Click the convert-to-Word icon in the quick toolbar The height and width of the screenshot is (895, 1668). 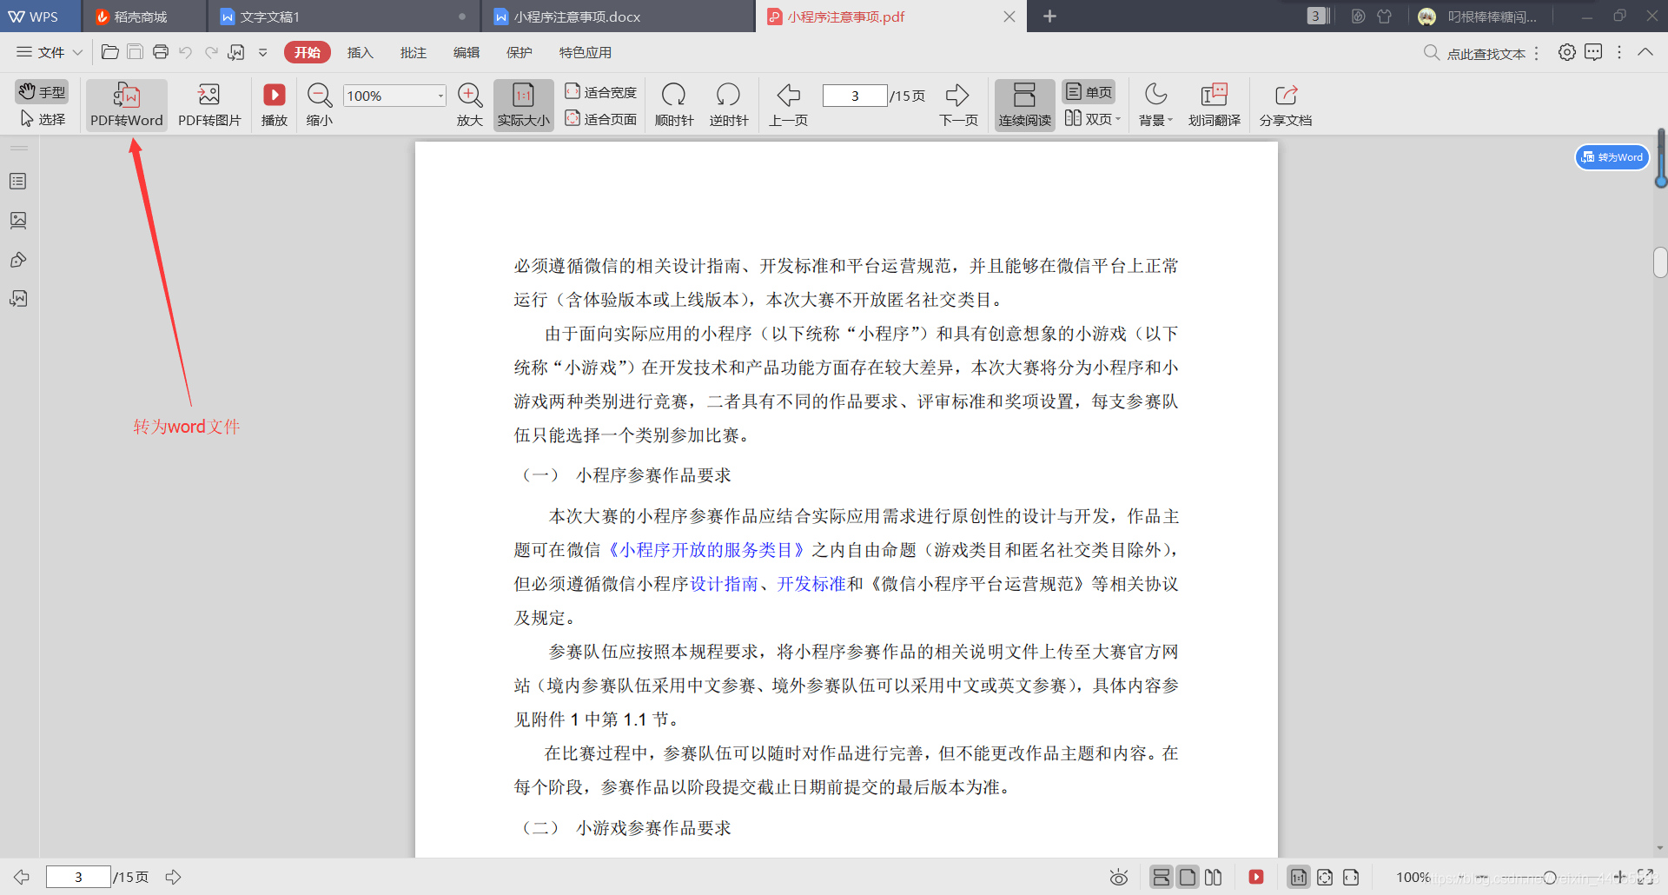[236, 52]
